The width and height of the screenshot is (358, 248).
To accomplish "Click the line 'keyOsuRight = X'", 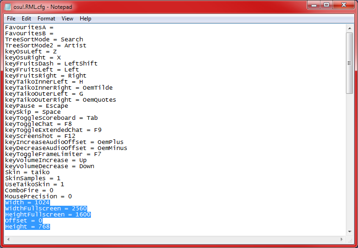I will (33, 58).
